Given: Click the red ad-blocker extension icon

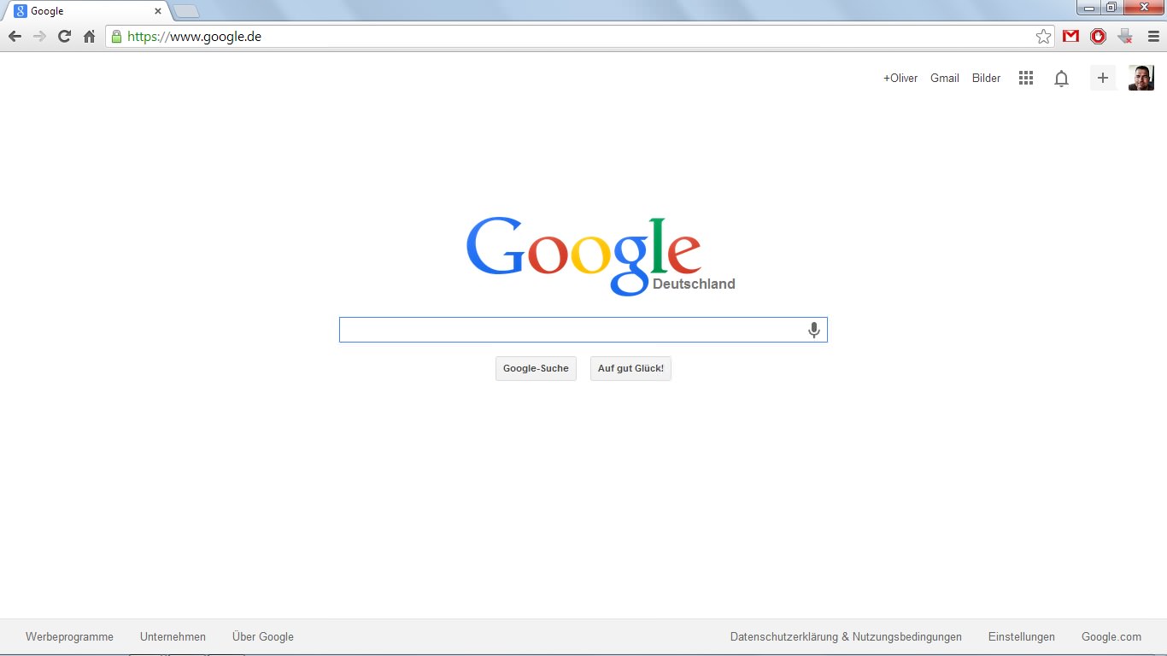Looking at the screenshot, I should point(1099,36).
